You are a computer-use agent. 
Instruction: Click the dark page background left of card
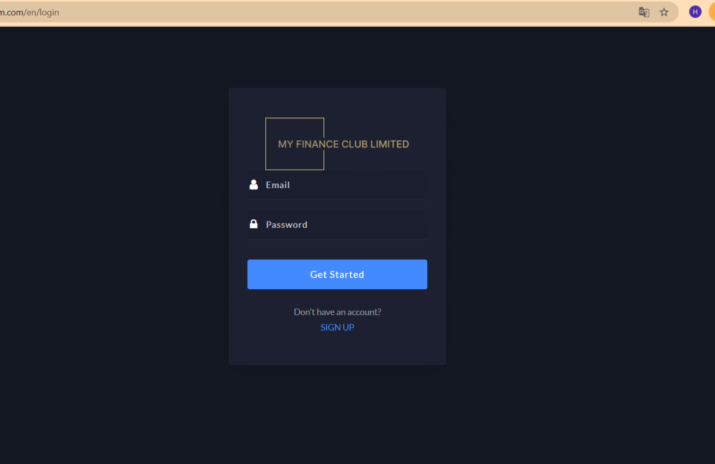[114, 228]
